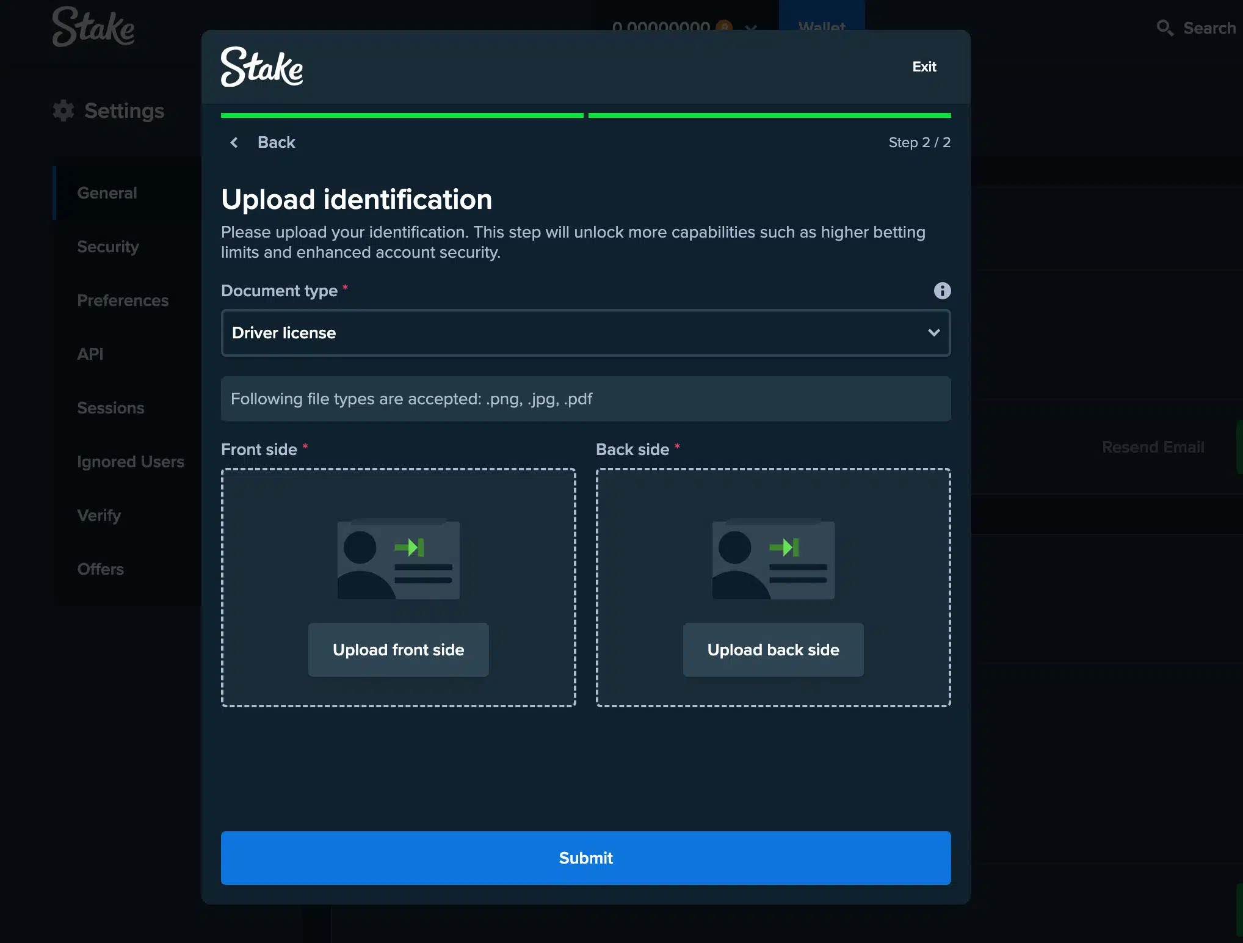Viewport: 1243px width, 943px height.
Task: Click the Settings gear icon in the background page
Action: pos(63,111)
